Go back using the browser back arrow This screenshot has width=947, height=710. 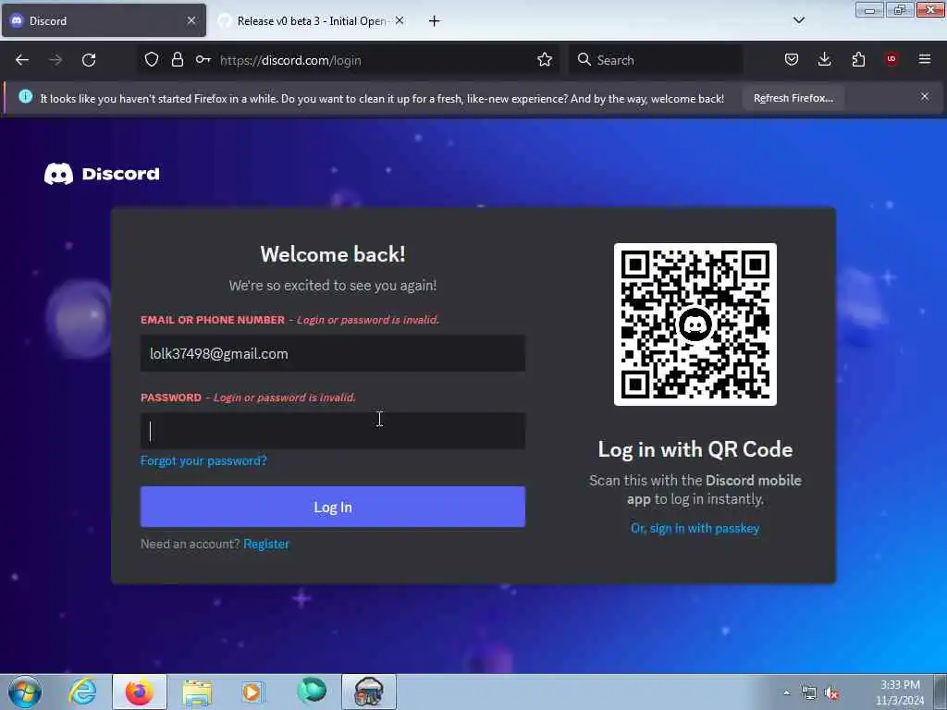[22, 60]
